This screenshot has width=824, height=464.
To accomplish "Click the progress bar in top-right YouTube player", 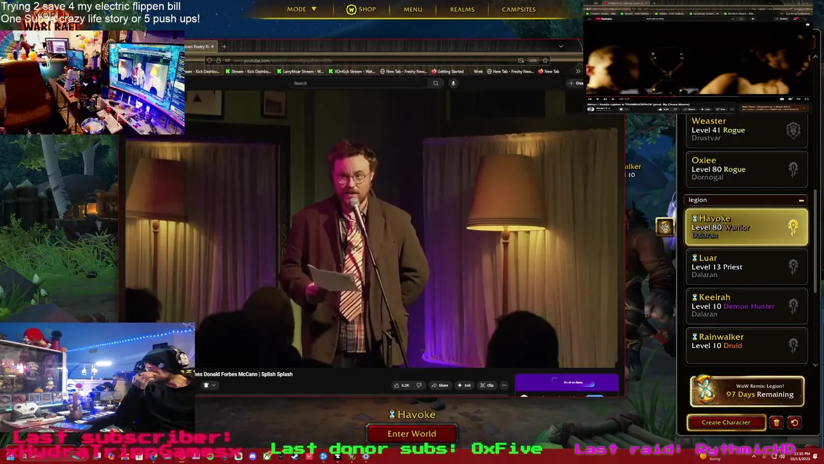I will (698, 96).
